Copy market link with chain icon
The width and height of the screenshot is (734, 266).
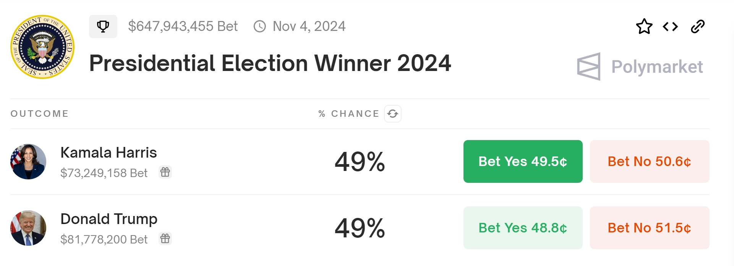tap(698, 26)
